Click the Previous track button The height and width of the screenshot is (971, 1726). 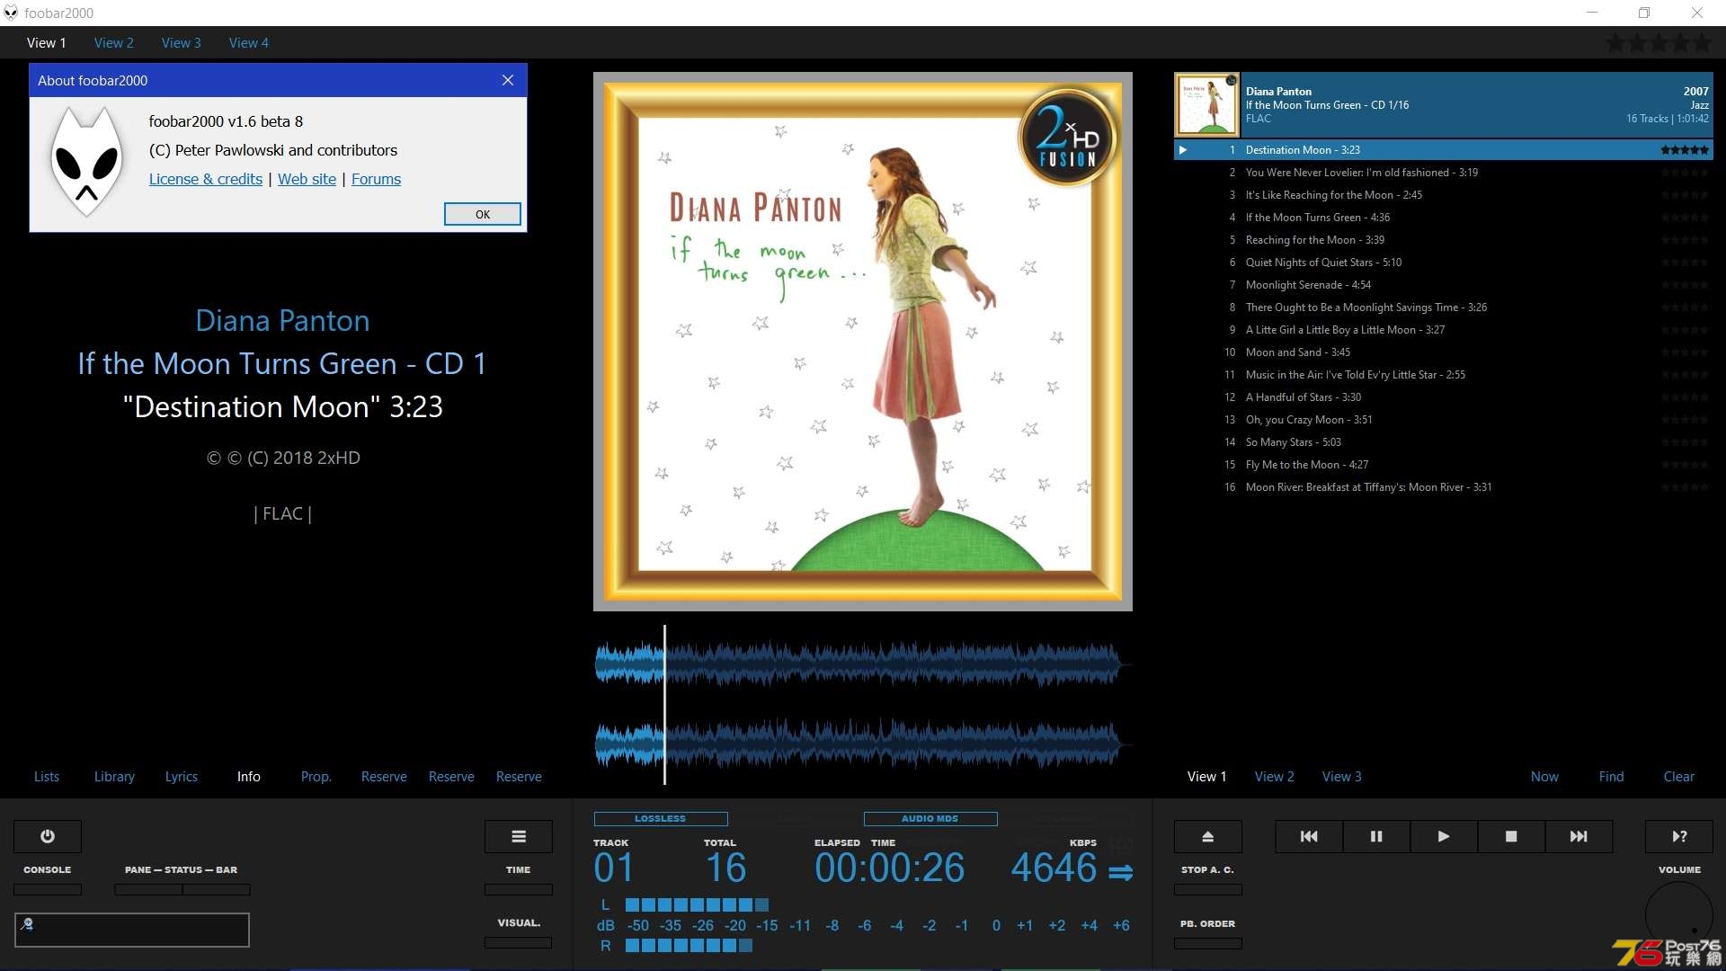pos(1308,836)
